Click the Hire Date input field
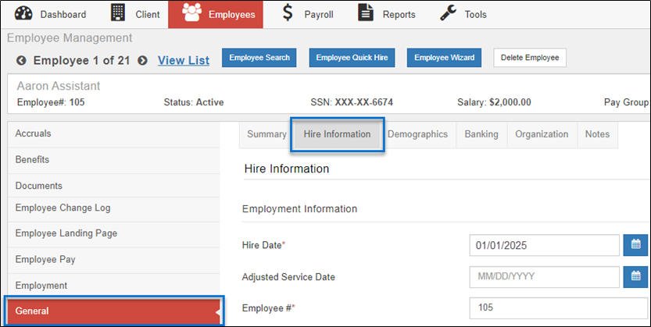Screen dimensions: 651x327 [544, 245]
